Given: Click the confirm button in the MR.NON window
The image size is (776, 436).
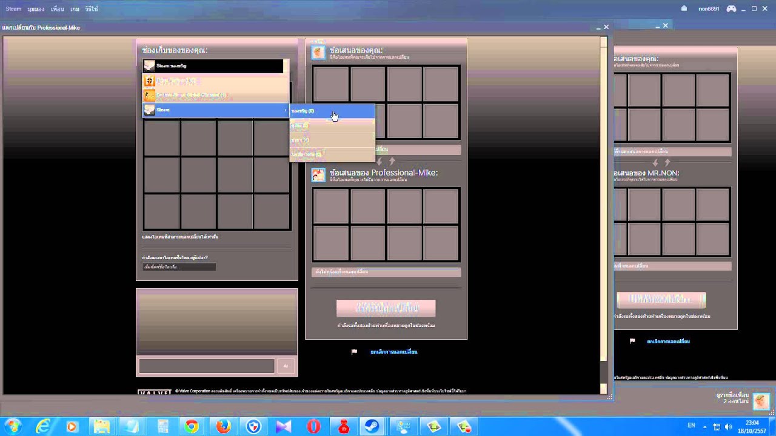Looking at the screenshot, I should tap(661, 300).
